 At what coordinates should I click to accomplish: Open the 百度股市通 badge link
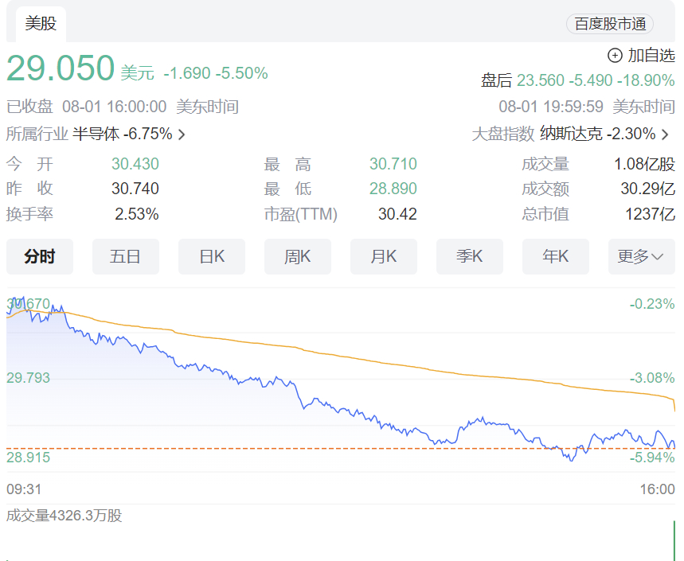click(610, 24)
